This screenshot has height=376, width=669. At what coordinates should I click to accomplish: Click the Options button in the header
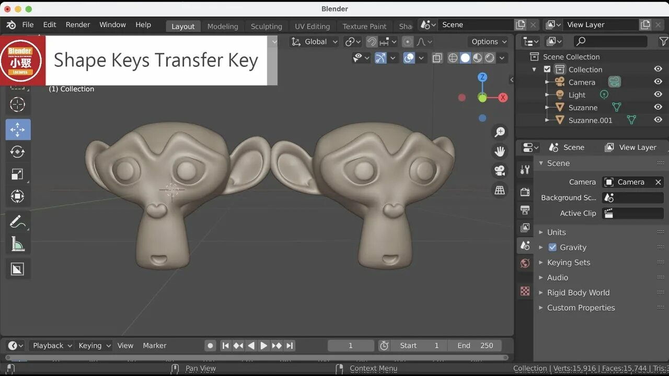pos(484,41)
